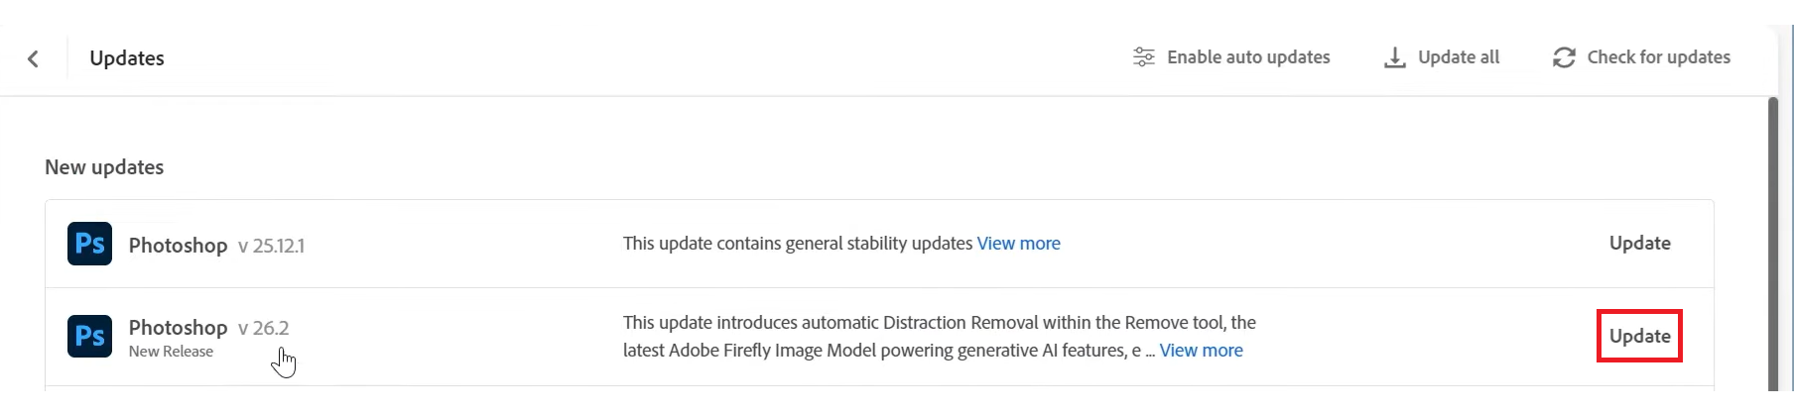This screenshot has width=1794, height=412.
Task: Click the New Release label under Photoshop
Action: click(171, 352)
